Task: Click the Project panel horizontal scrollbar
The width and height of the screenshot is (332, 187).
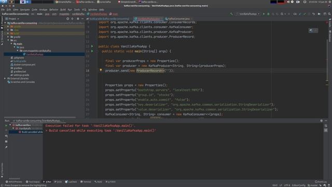Action: point(40,117)
